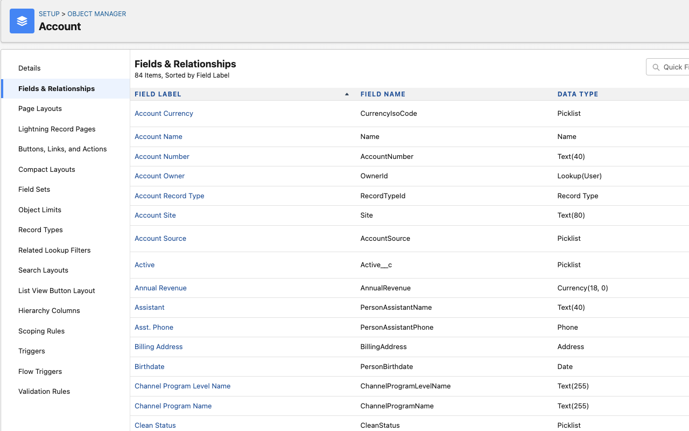Open the Field Sets section
689x431 pixels.
coord(33,189)
